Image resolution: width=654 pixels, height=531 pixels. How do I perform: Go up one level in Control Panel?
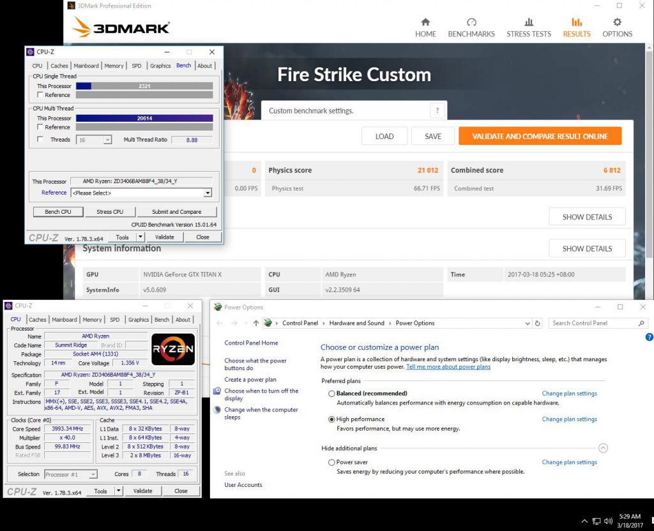pos(255,323)
